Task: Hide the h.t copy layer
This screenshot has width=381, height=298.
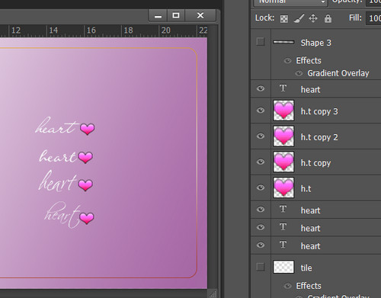Action: (x=261, y=162)
